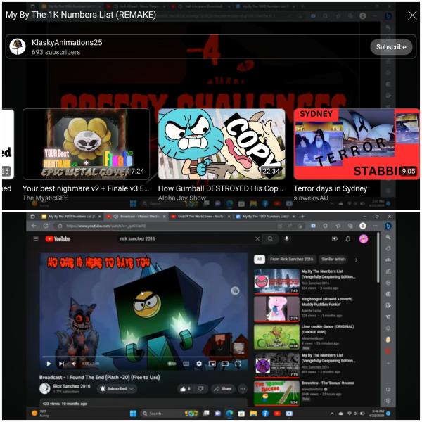Dislike the Broadcast video

click(x=200, y=388)
